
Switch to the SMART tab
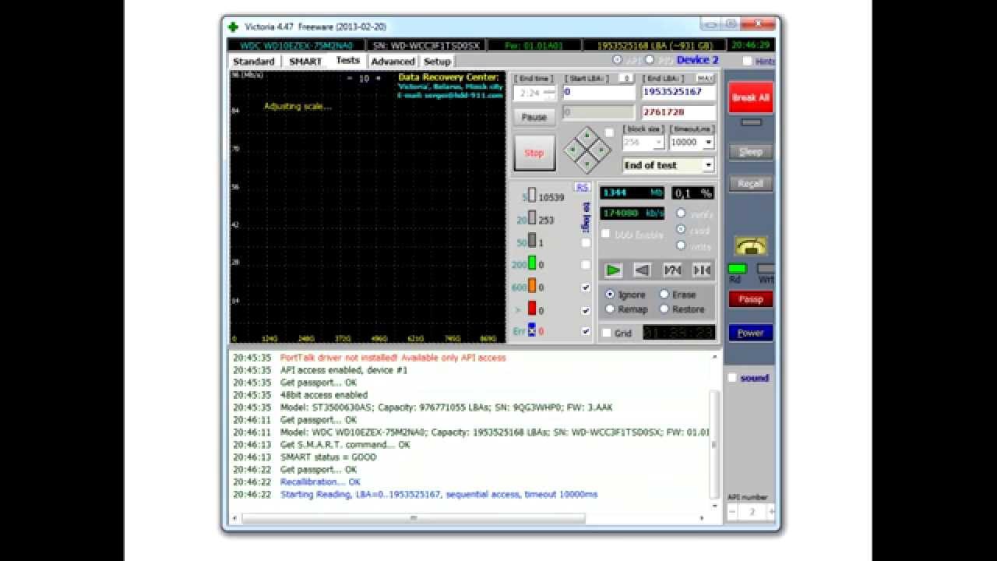point(305,62)
